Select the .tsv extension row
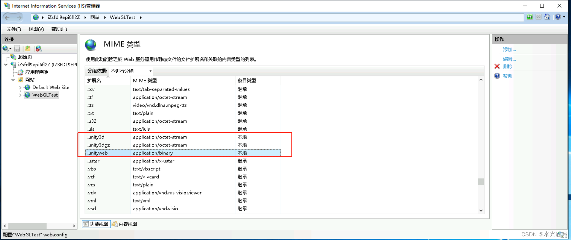This screenshot has width=571, height=240. (x=183, y=89)
